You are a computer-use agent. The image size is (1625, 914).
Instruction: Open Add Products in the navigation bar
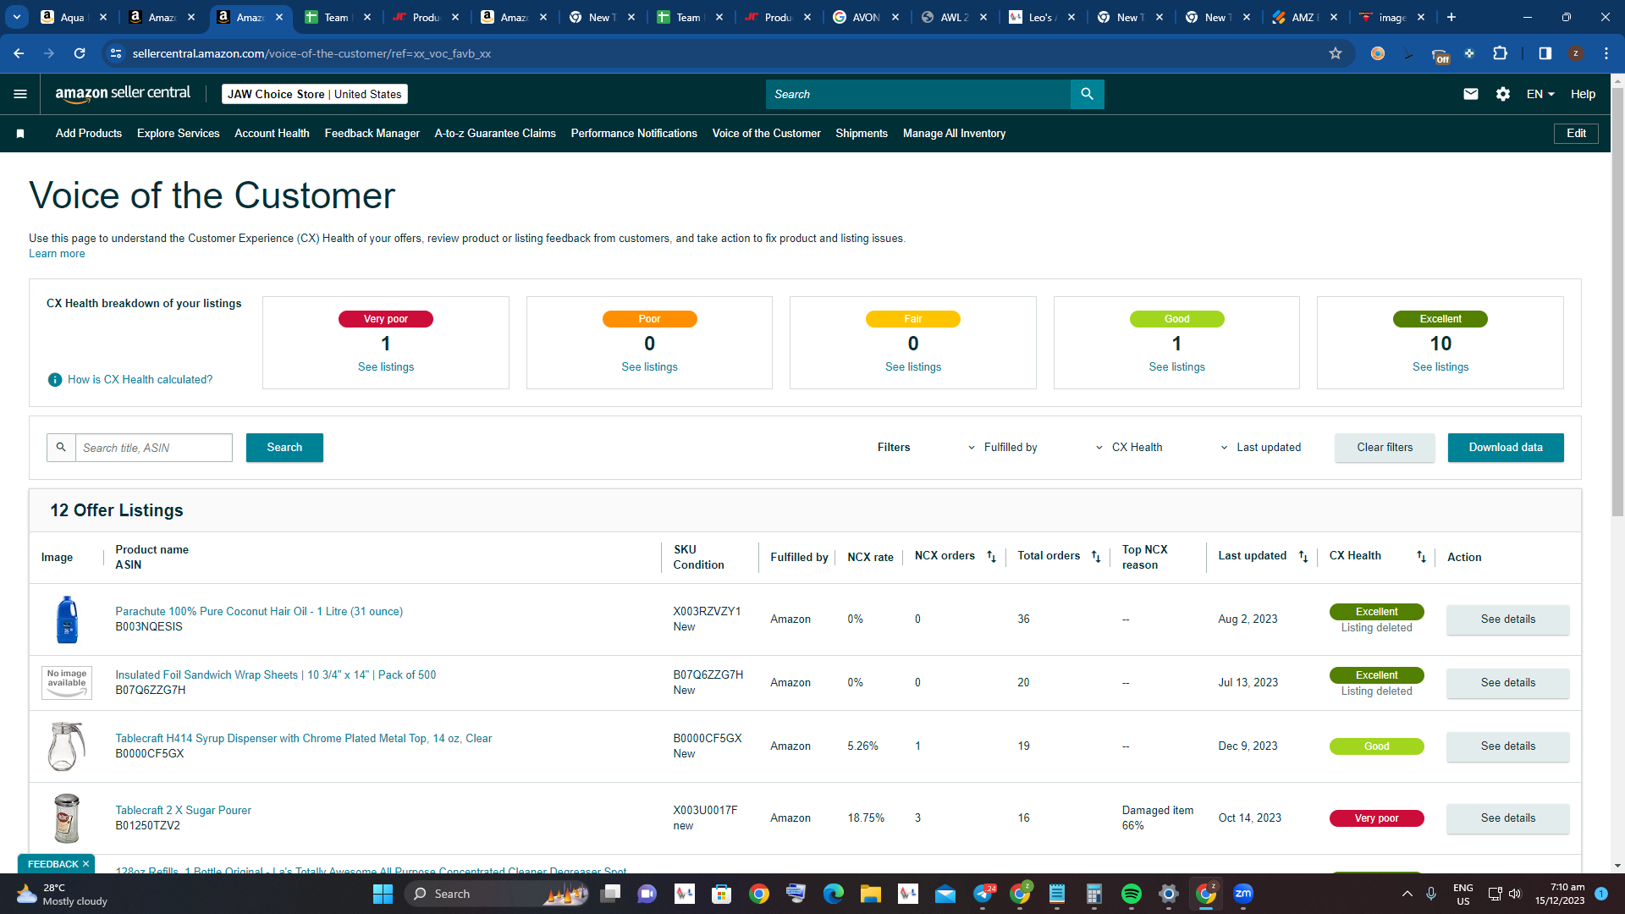(x=89, y=134)
